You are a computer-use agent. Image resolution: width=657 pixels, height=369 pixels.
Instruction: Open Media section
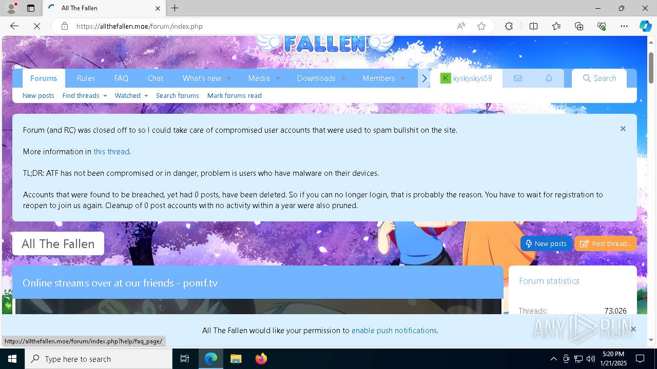259,78
